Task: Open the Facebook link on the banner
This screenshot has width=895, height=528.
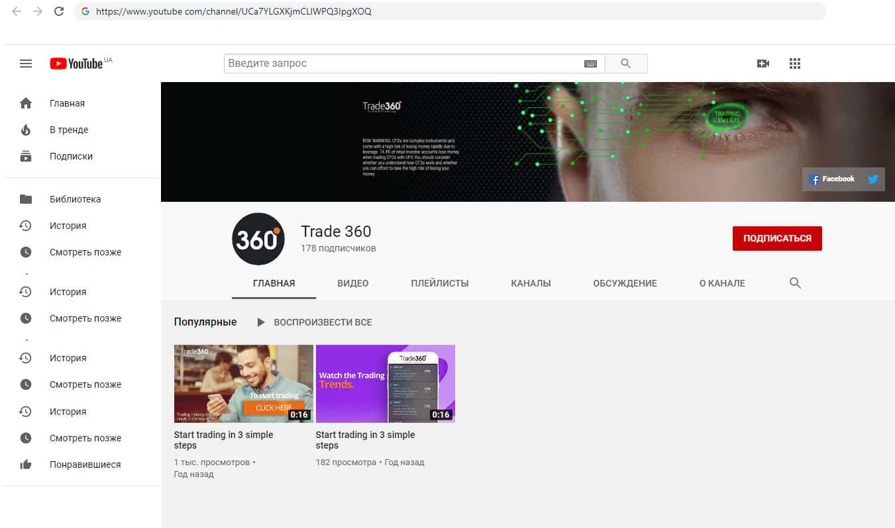Action: [832, 179]
